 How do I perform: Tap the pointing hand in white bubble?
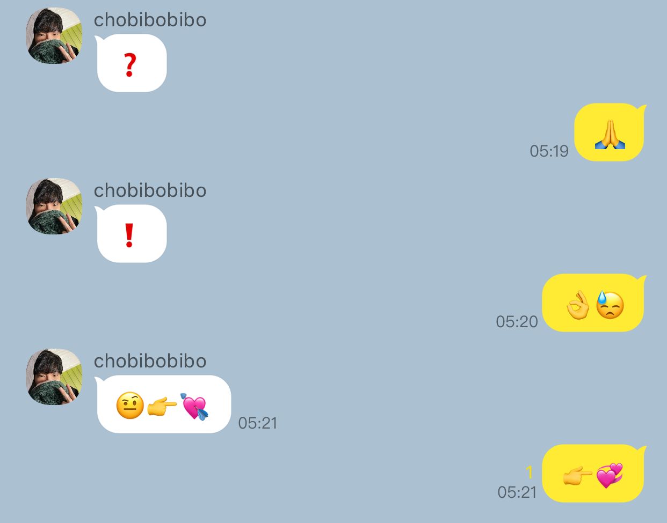coord(162,407)
